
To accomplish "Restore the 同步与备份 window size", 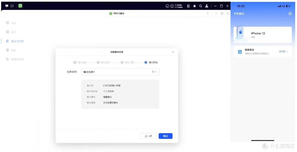I will (222, 13).
